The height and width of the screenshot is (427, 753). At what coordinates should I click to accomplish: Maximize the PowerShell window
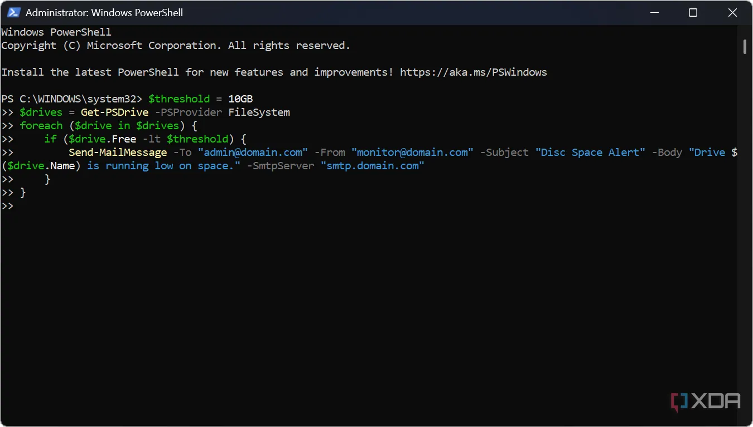pyautogui.click(x=693, y=12)
